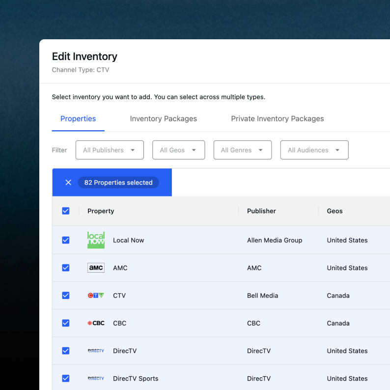Uncheck the Local Now checkbox
The height and width of the screenshot is (390, 390).
(x=66, y=240)
